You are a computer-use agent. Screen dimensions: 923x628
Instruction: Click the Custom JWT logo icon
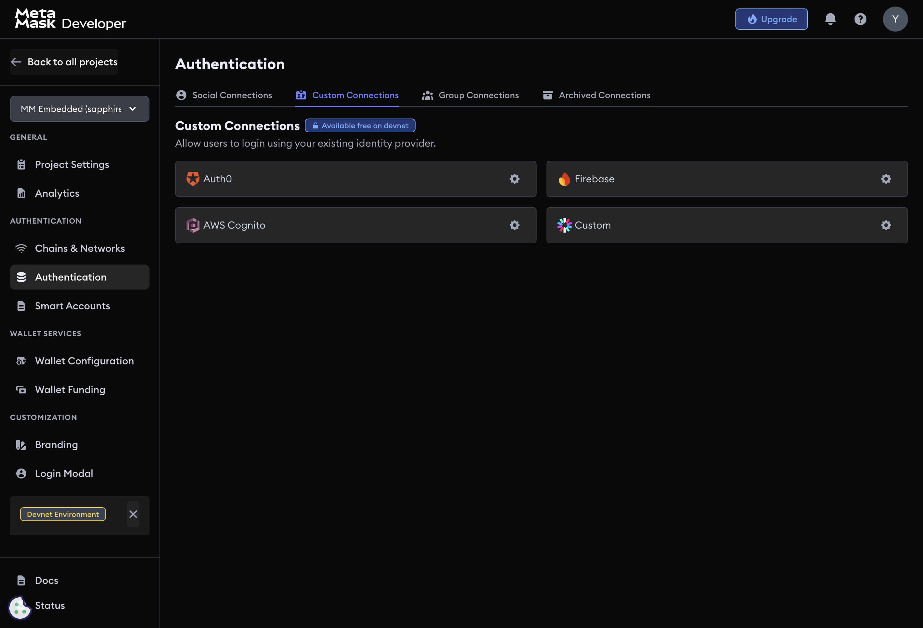564,225
